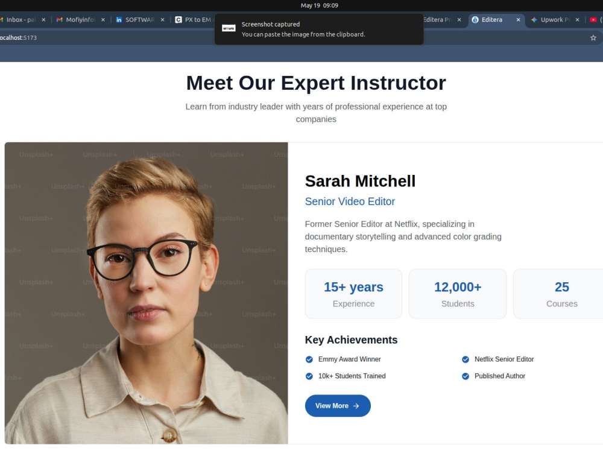Click the 12,000+ Students card

tap(458, 294)
